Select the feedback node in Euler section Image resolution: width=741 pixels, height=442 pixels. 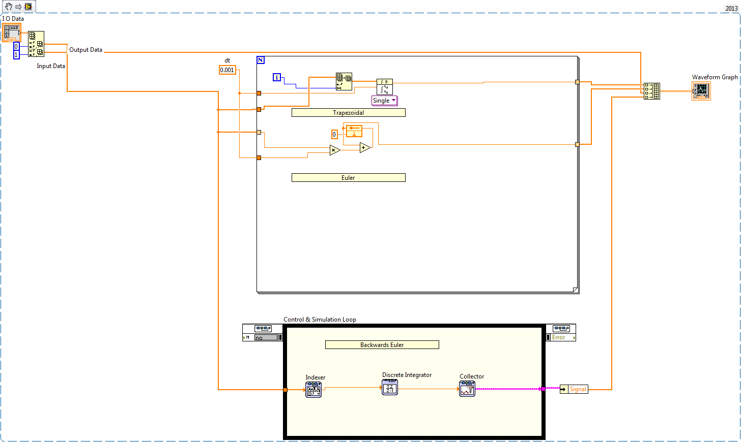354,131
